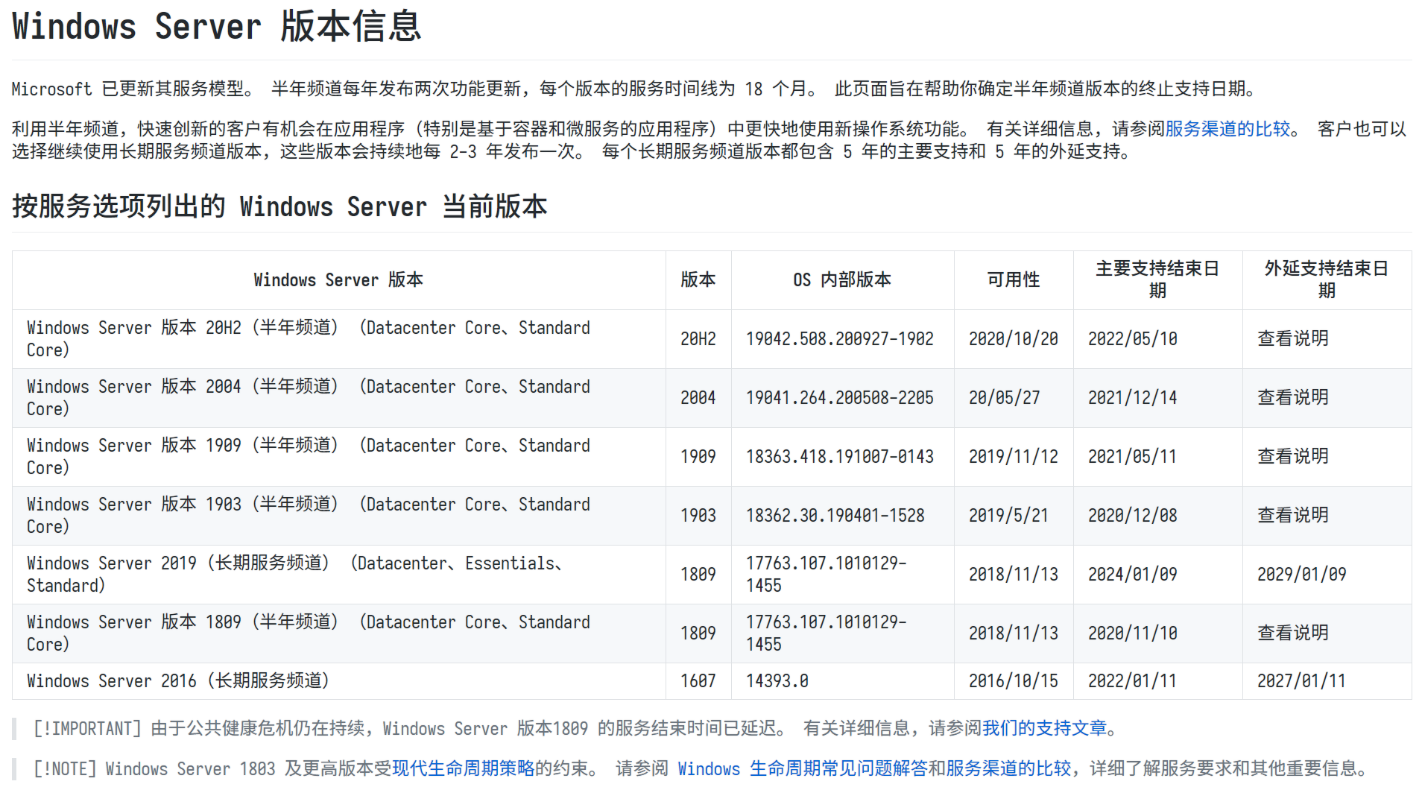Open the 服务渠道的比较 link in intro paragraph
The height and width of the screenshot is (793, 1422).
[1227, 129]
